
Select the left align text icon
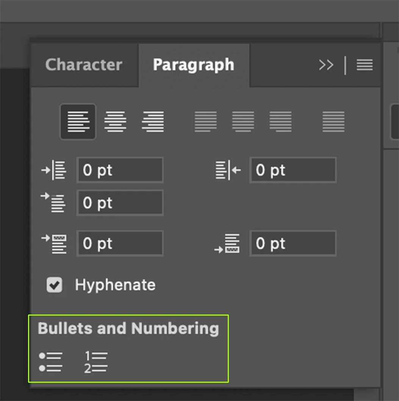[78, 122]
